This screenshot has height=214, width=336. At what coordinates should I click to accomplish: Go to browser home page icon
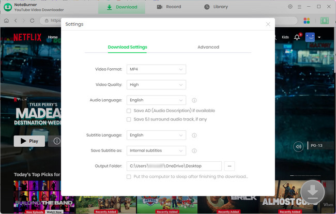click(x=6, y=21)
